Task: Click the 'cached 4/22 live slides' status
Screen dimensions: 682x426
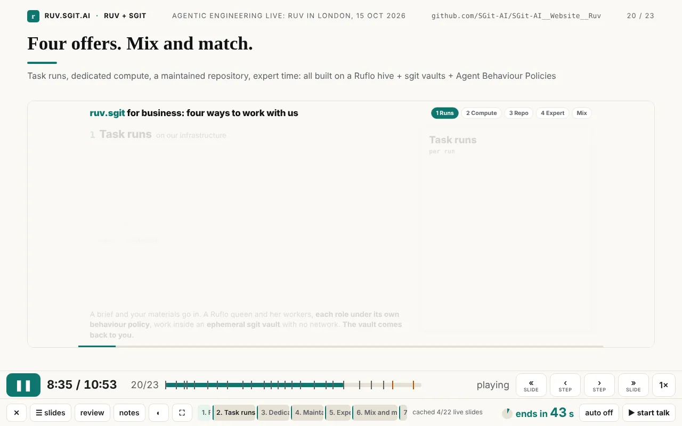Action: click(448, 412)
